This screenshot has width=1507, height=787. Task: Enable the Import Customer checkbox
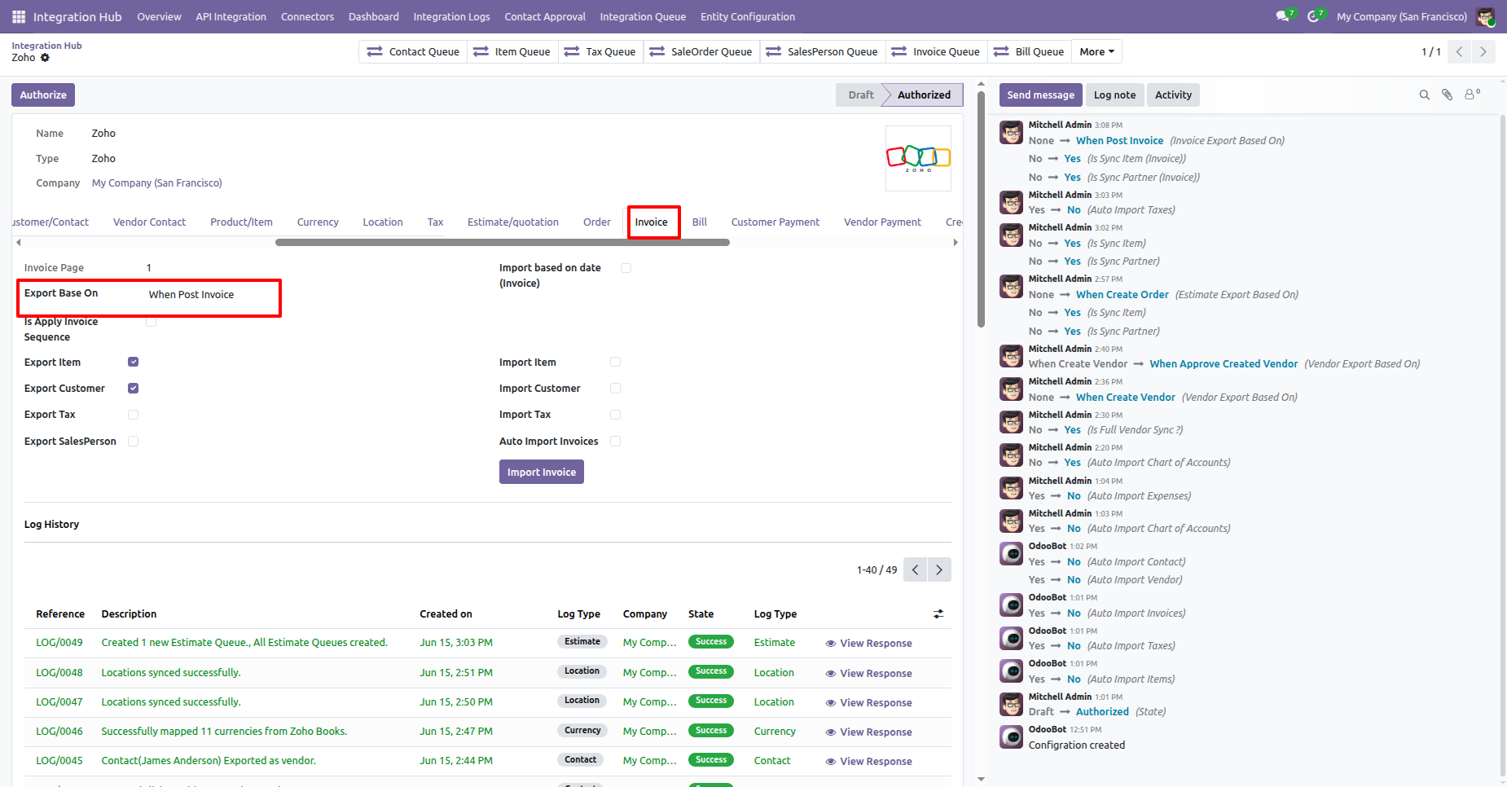[615, 389]
